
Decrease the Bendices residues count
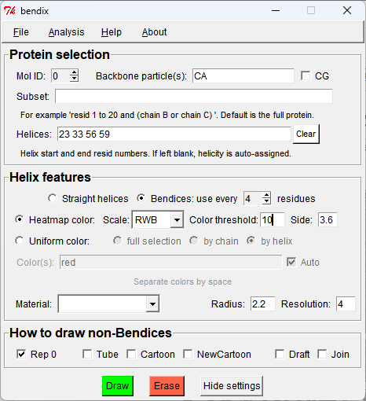(266, 201)
